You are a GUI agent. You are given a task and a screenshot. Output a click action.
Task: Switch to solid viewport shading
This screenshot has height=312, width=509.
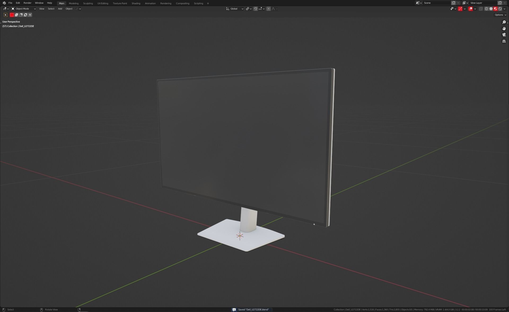pos(491,9)
